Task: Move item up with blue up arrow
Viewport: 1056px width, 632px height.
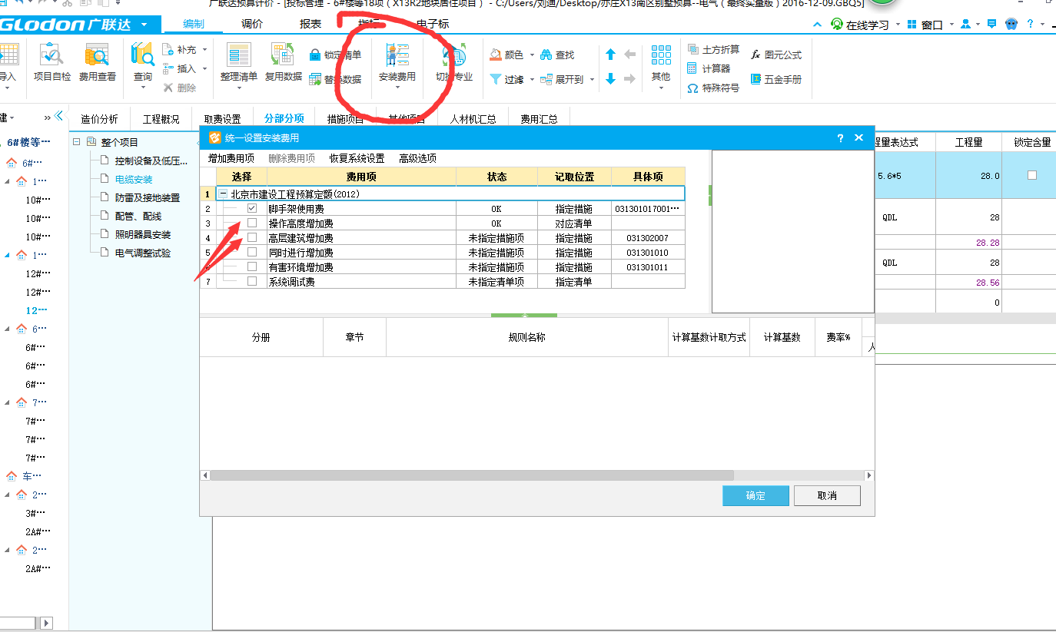Action: 610,55
